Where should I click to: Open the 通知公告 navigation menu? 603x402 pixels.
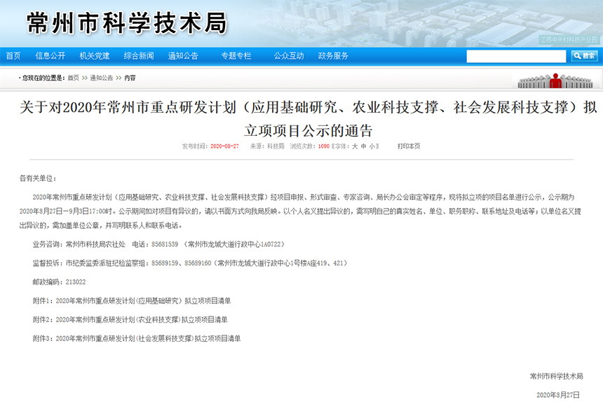pyautogui.click(x=183, y=56)
